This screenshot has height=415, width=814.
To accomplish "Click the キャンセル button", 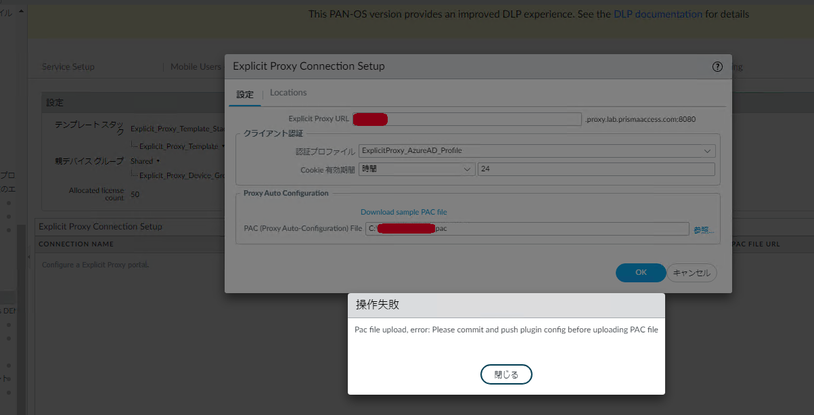I will pos(692,273).
